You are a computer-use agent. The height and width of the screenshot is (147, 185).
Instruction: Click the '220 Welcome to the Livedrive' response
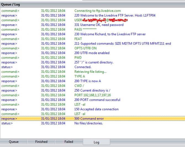coord(115,15)
